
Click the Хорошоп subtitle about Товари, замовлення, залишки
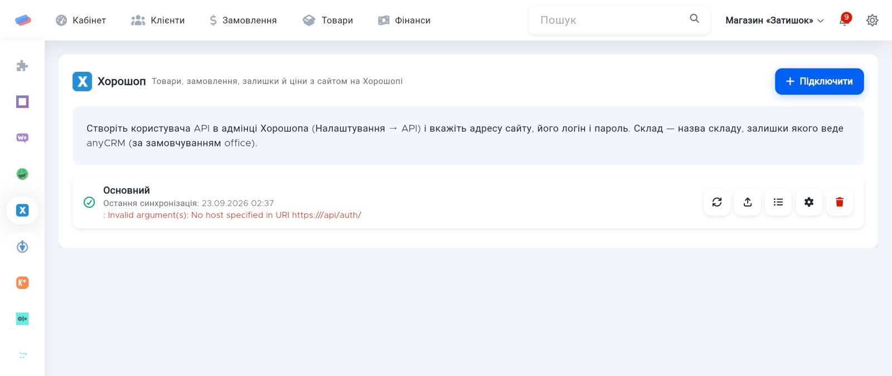coord(277,81)
